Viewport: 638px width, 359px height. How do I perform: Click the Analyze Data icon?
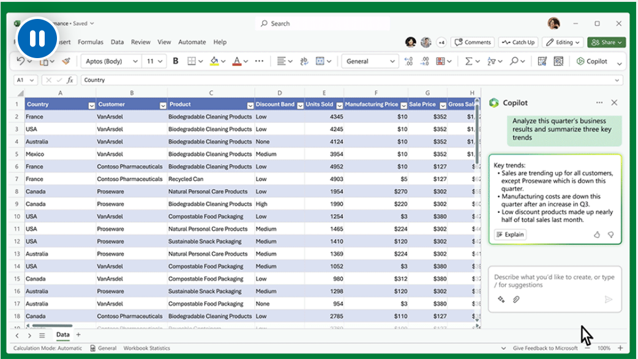(x=558, y=61)
